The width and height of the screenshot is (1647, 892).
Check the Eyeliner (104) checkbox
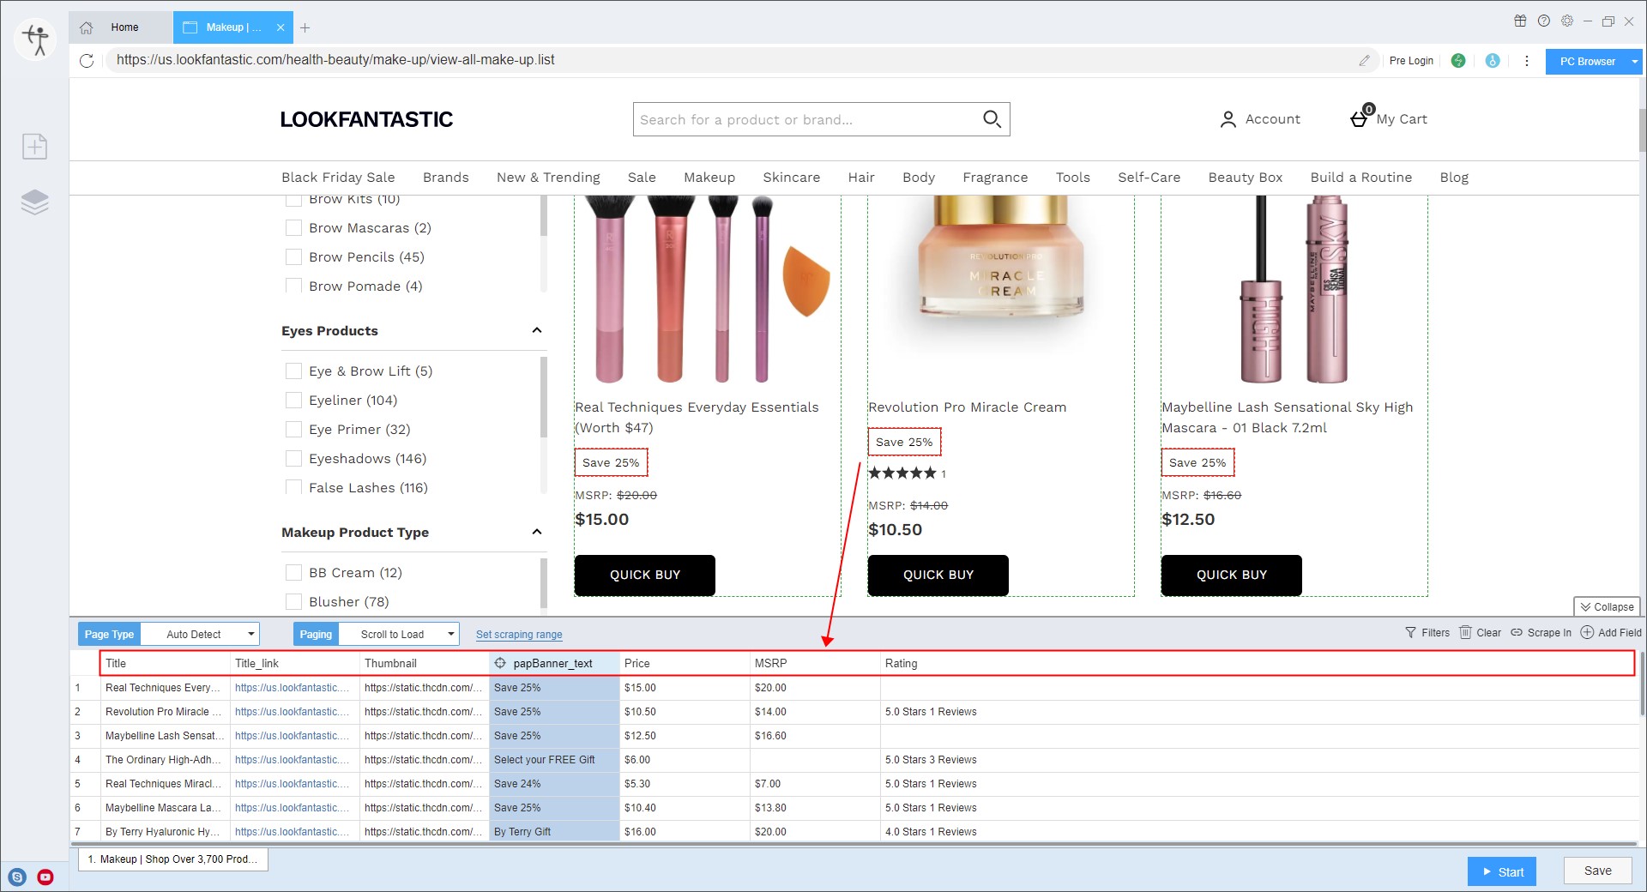[293, 401]
